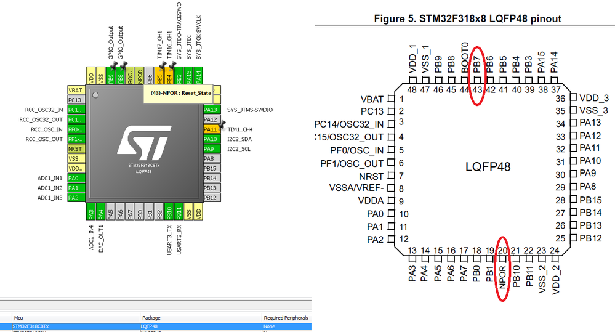
Task: Click the gray PA8 pin
Action: 212,158
